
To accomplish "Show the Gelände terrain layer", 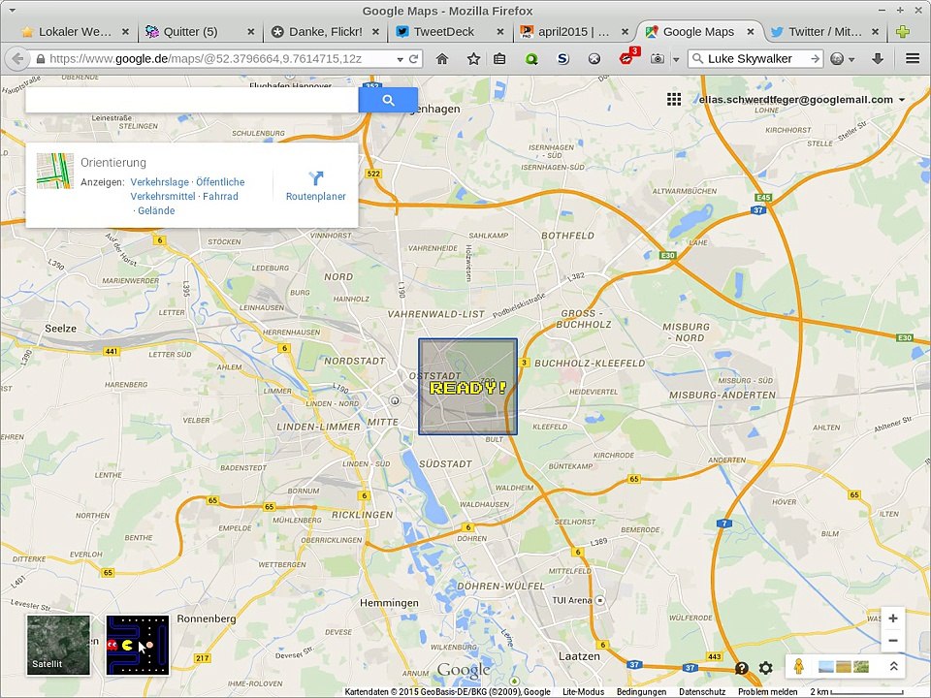I will pyautogui.click(x=156, y=210).
